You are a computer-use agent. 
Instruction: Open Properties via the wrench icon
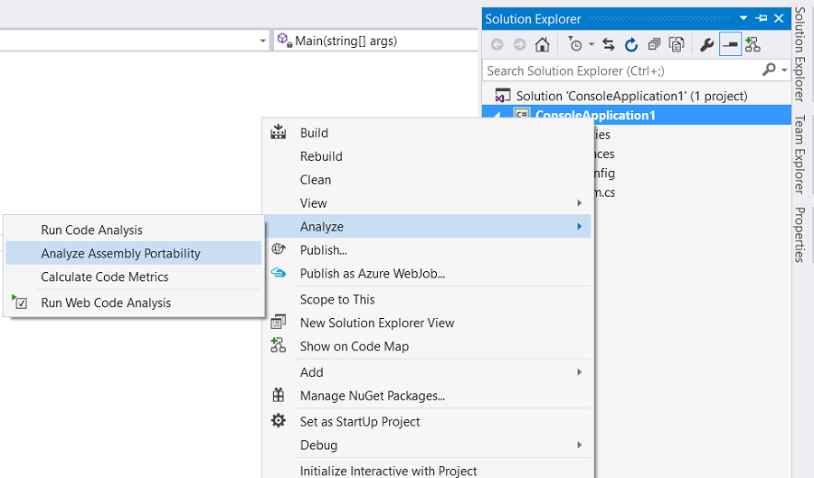coord(707,44)
